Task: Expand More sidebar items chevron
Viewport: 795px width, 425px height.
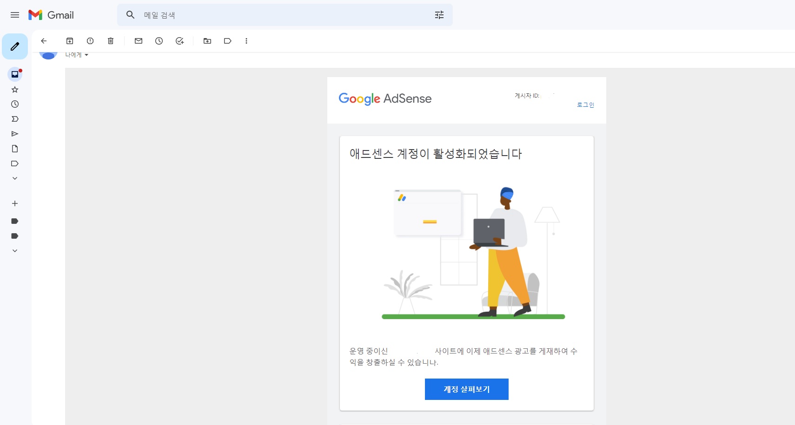Action: tap(15, 178)
